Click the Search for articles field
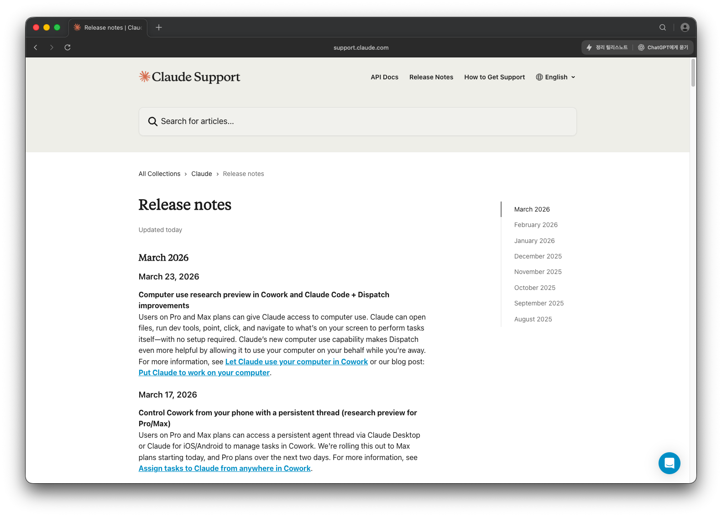 click(358, 122)
